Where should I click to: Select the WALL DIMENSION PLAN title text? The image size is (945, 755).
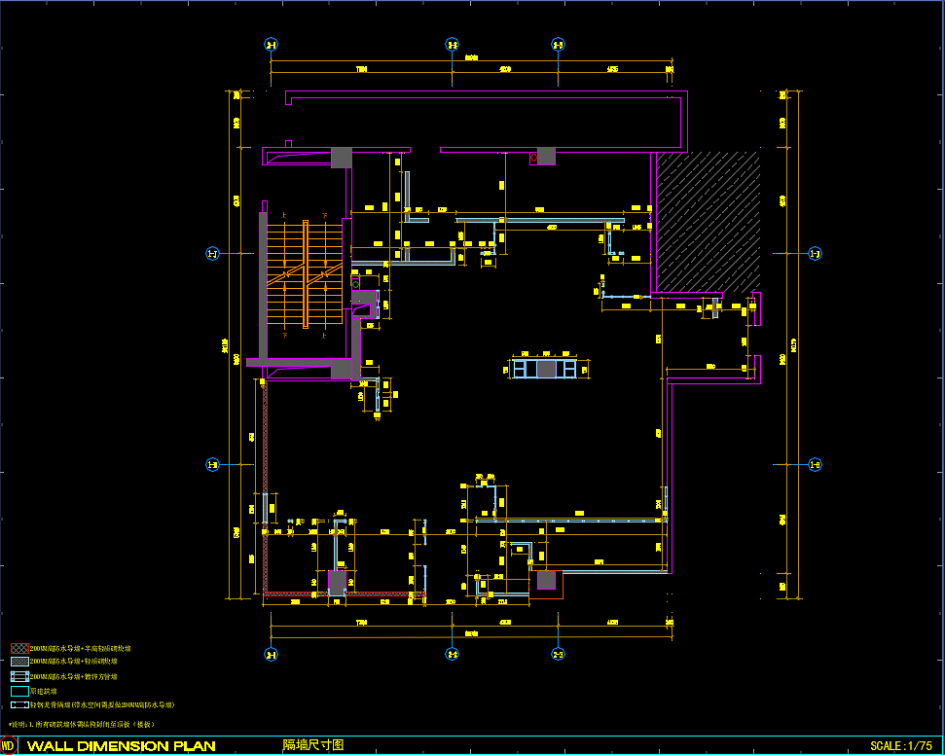point(121,746)
